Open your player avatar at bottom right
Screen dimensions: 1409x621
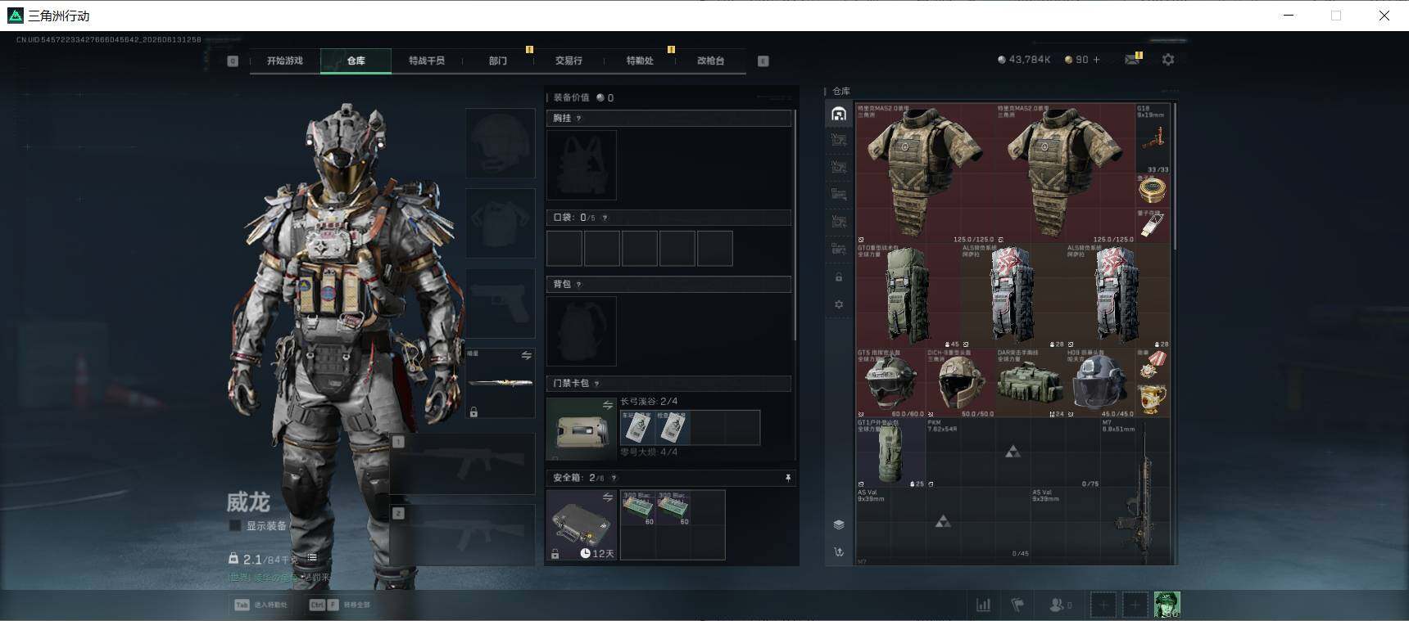[1167, 605]
